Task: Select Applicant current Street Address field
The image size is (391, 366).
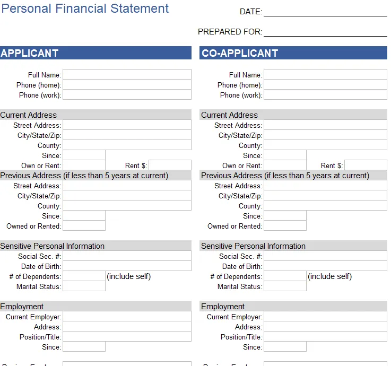Action: pyautogui.click(x=127, y=125)
